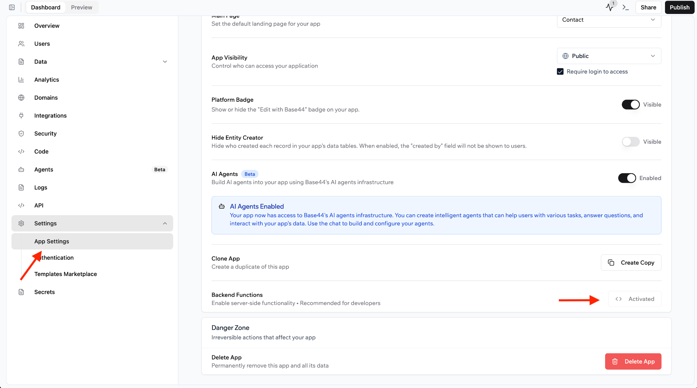697x388 pixels.
Task: Enable the Hide Entity Creator toggle
Action: click(x=630, y=142)
